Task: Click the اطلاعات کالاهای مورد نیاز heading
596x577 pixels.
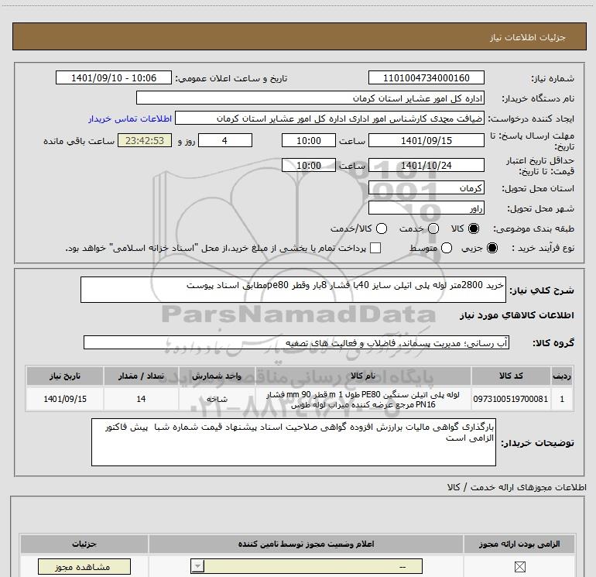Action: pos(516,315)
